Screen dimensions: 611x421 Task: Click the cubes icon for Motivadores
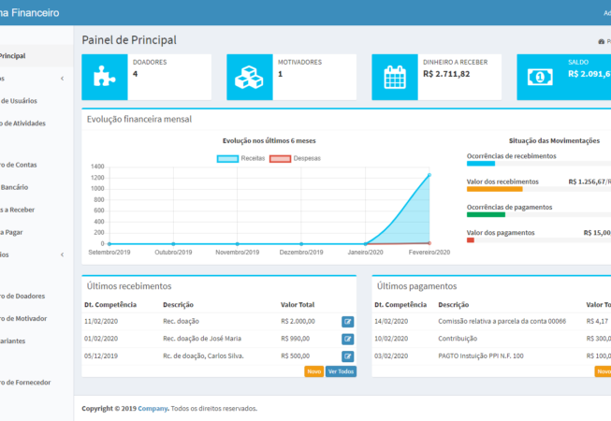249,77
